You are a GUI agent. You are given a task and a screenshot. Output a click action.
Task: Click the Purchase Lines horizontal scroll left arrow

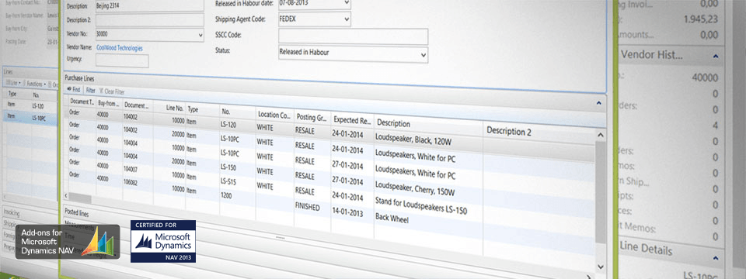coord(66,195)
